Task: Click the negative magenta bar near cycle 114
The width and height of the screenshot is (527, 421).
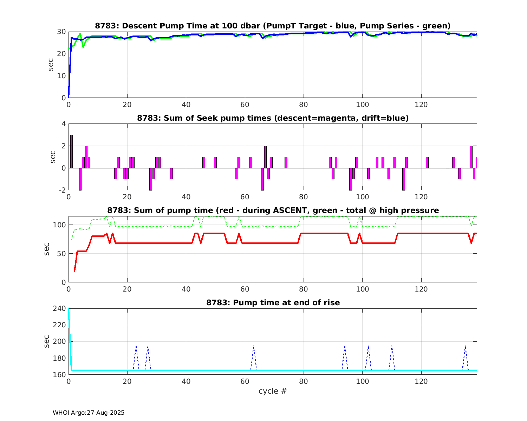Action: click(404, 179)
